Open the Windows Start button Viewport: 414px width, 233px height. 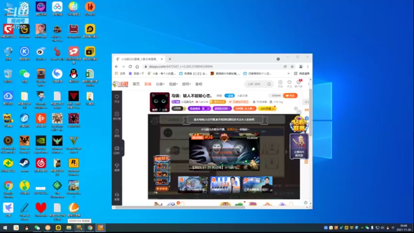5,228
